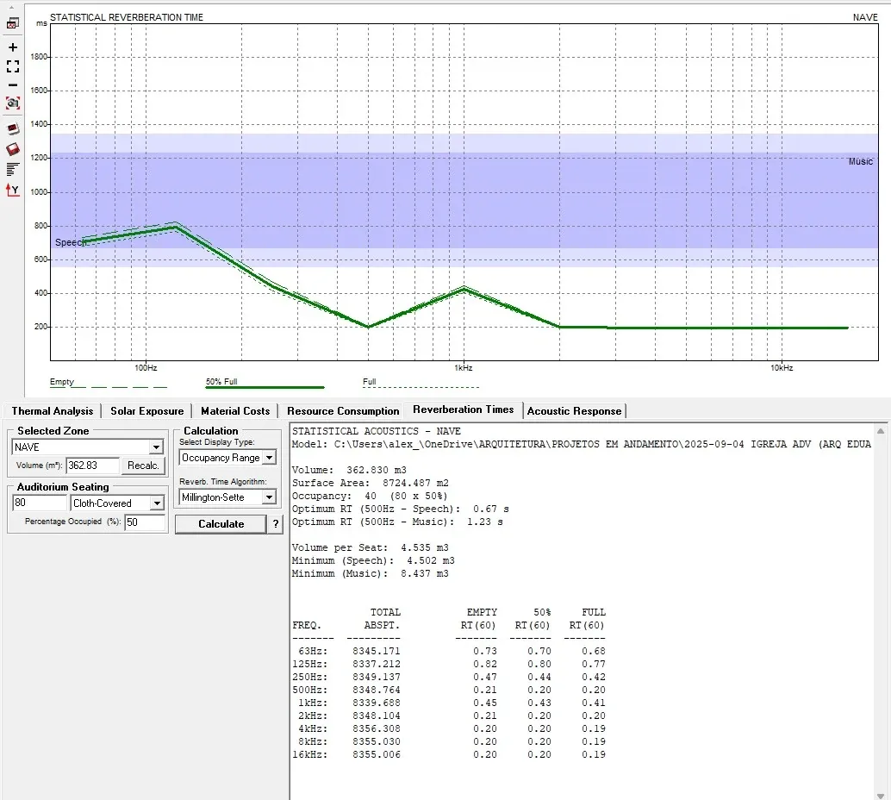Screen dimensions: 891x800
Task: Click the Recalc. volume button
Action: (x=143, y=466)
